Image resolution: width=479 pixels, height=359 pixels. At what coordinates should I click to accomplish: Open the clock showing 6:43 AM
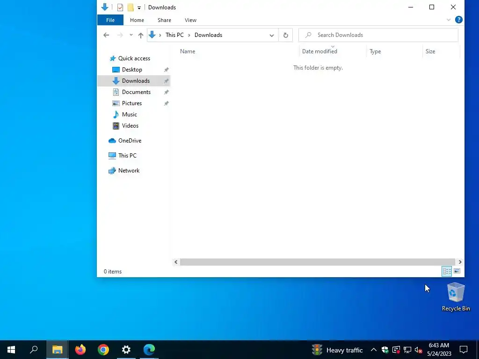(x=439, y=350)
